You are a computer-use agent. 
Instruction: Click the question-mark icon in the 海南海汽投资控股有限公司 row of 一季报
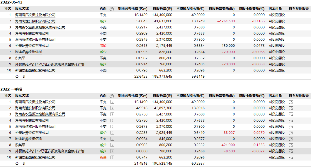point(112,102)
